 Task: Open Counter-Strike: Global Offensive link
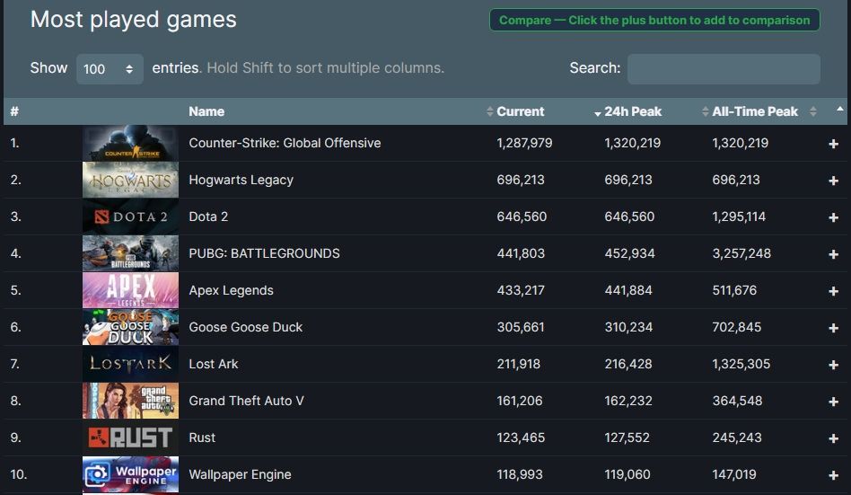(x=285, y=143)
